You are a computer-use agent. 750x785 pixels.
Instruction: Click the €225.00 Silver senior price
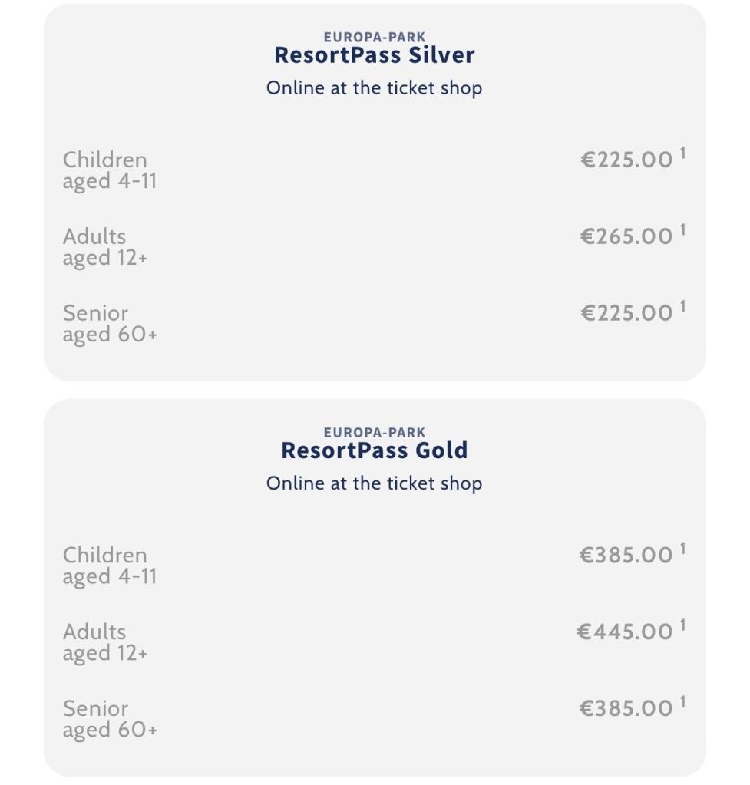(626, 313)
